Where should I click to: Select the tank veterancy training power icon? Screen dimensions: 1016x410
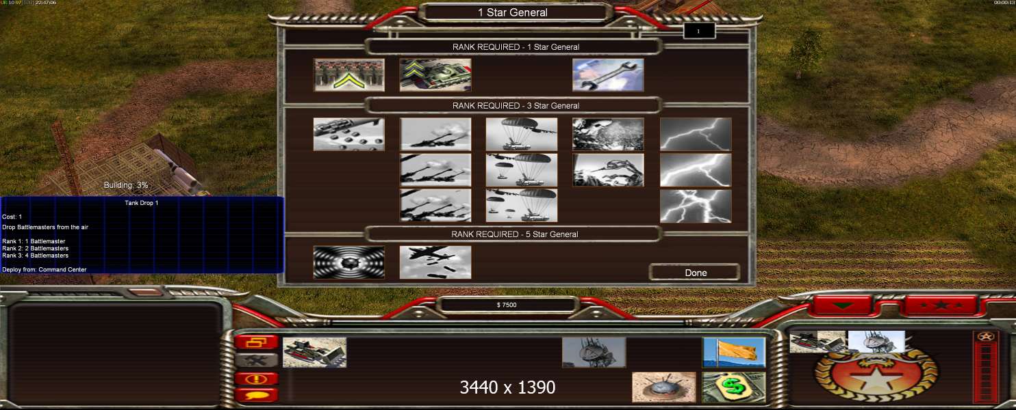click(435, 74)
